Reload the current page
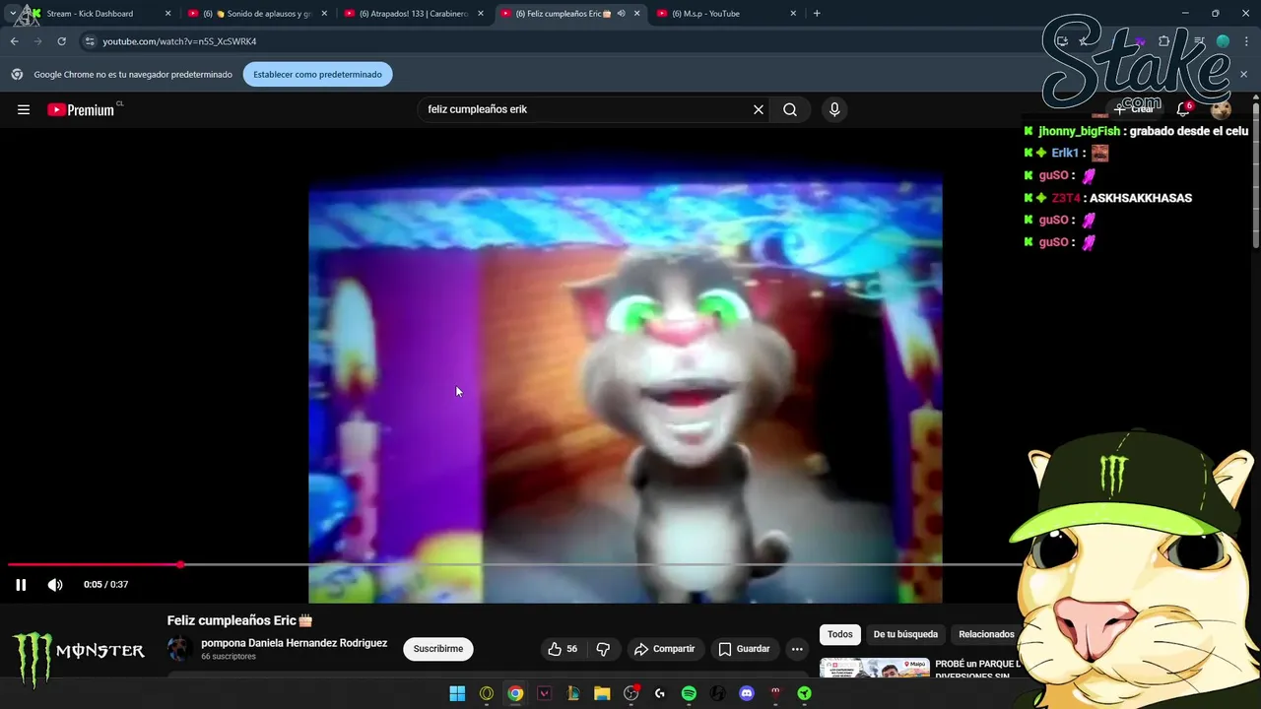1261x709 pixels. (61, 41)
